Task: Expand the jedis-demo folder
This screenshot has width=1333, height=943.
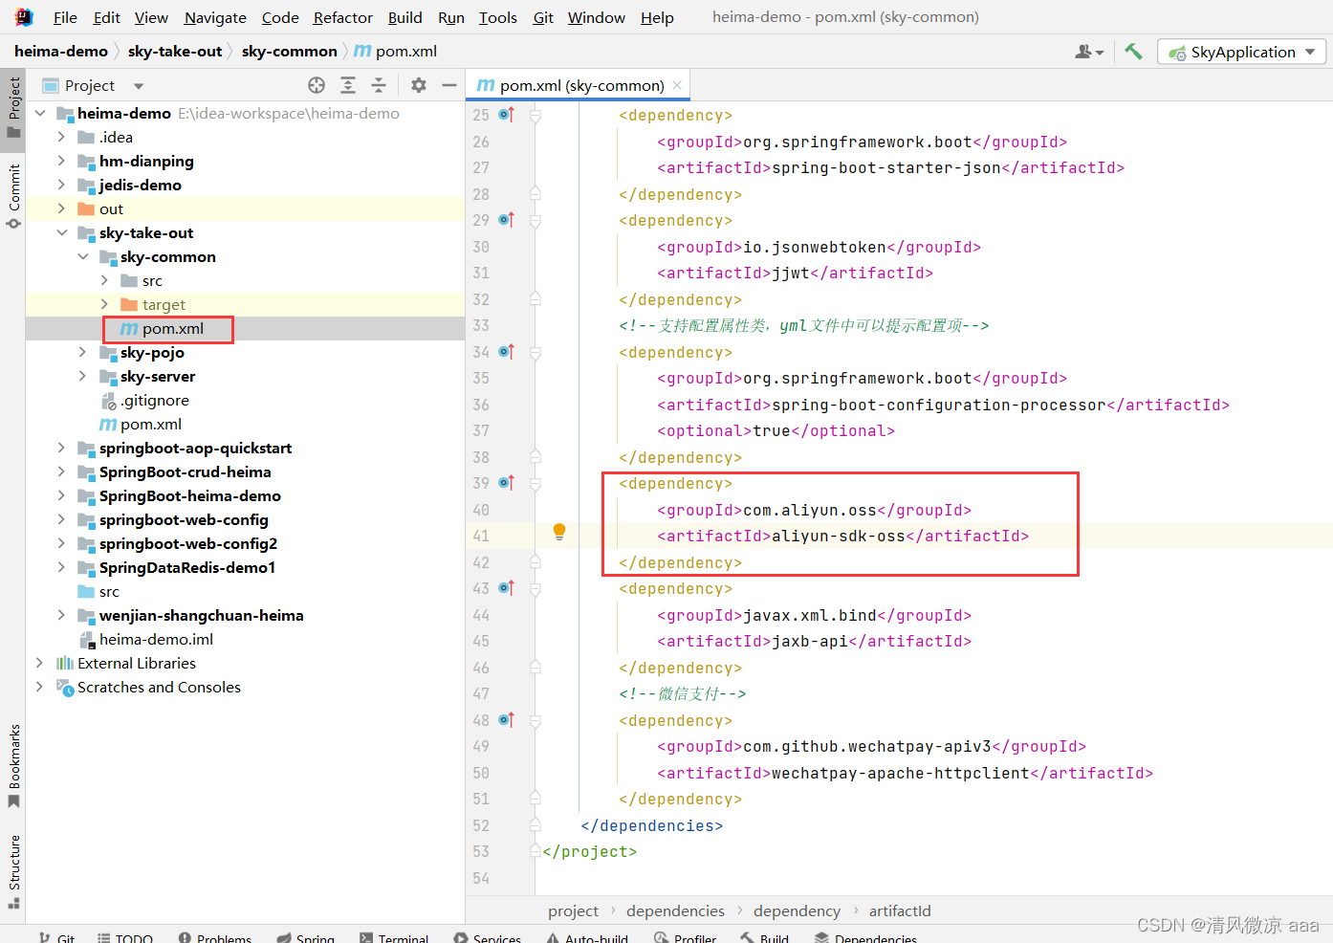Action: 61,185
